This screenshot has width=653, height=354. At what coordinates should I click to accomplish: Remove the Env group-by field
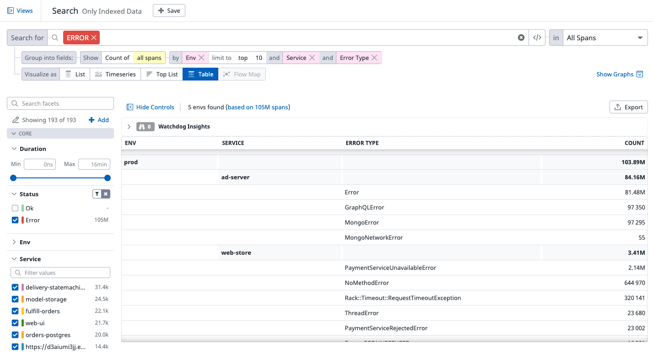point(201,58)
